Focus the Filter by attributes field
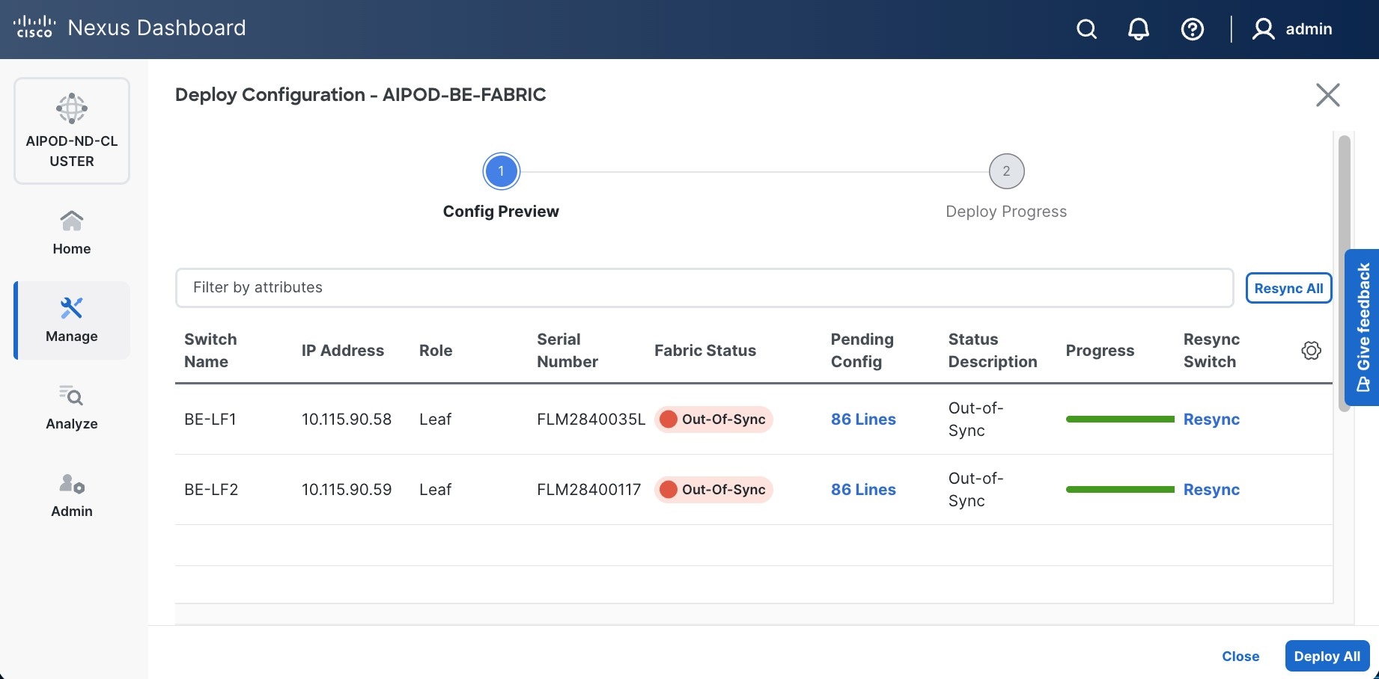 [x=704, y=288]
